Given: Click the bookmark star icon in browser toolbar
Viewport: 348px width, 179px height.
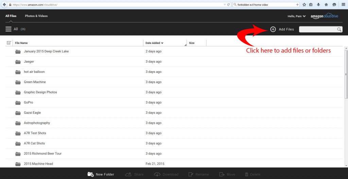Looking at the screenshot, I should pos(304,5).
